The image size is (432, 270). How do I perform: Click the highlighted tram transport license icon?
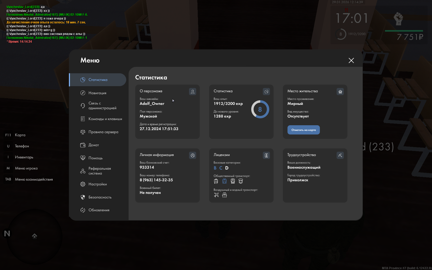point(224,181)
